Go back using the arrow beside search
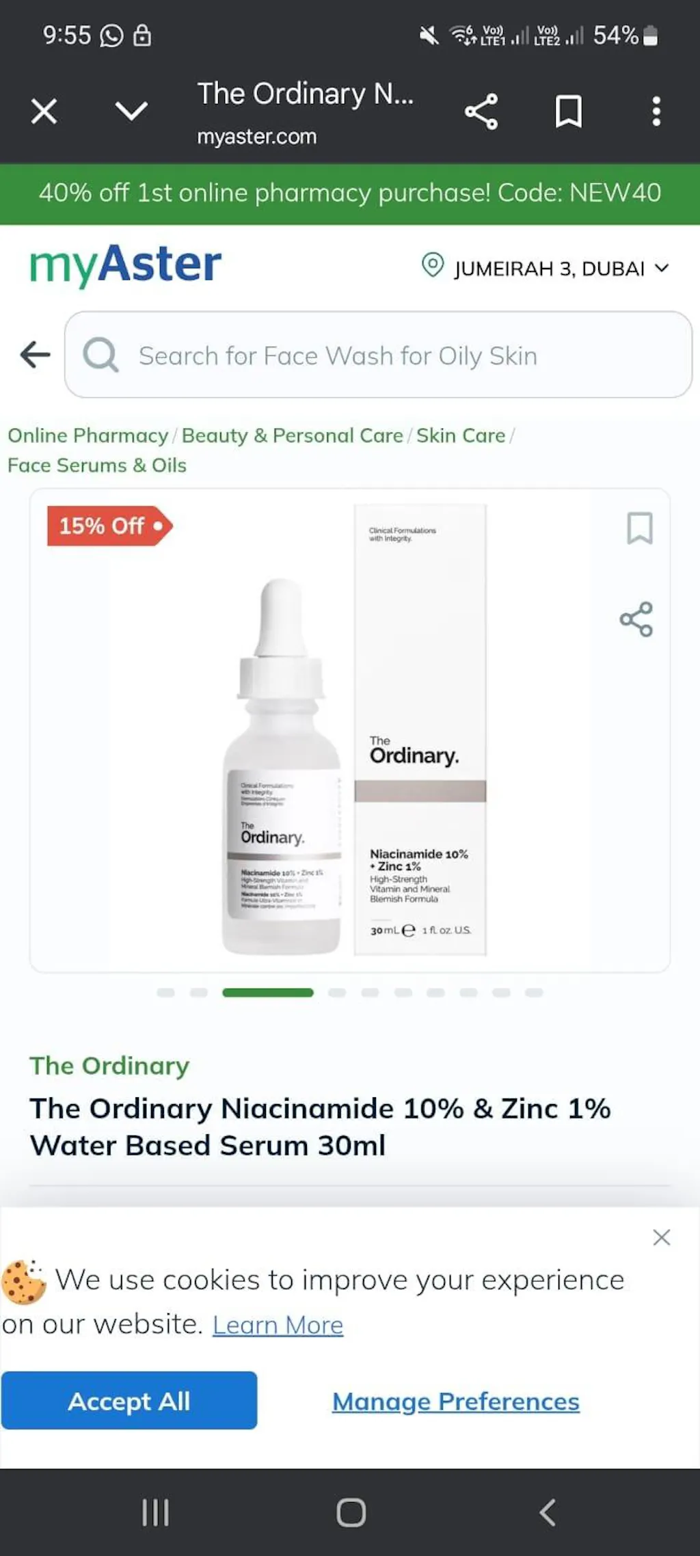Image resolution: width=700 pixels, height=1556 pixels. pyautogui.click(x=35, y=354)
